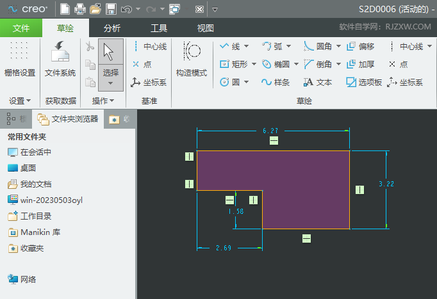Select the 椭圆 ellipse tool
This screenshot has height=299, width=437.
point(276,65)
